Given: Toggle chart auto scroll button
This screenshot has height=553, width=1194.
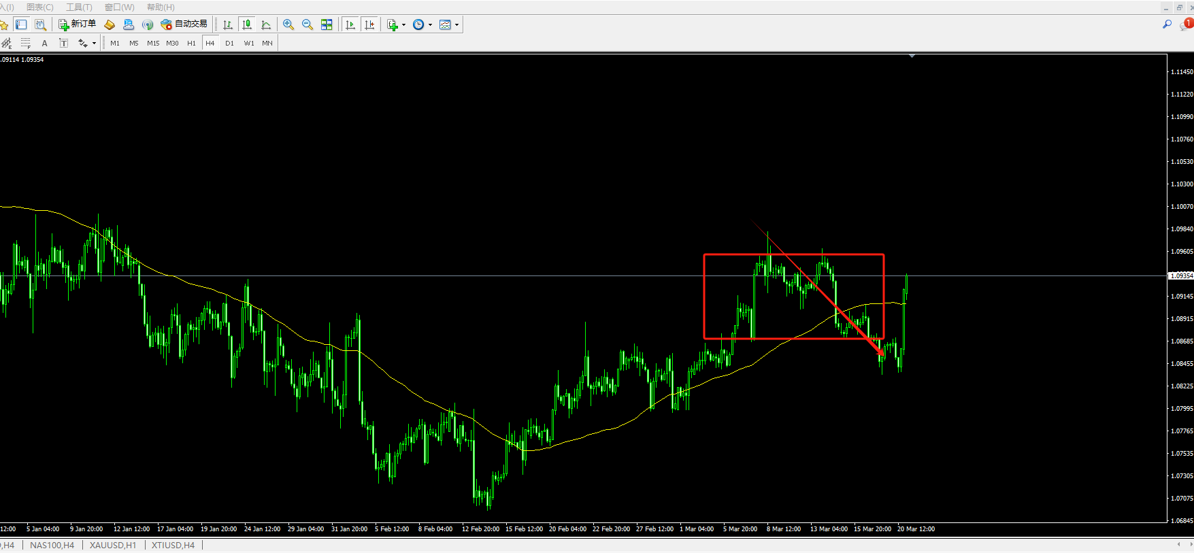Looking at the screenshot, I should tap(350, 24).
